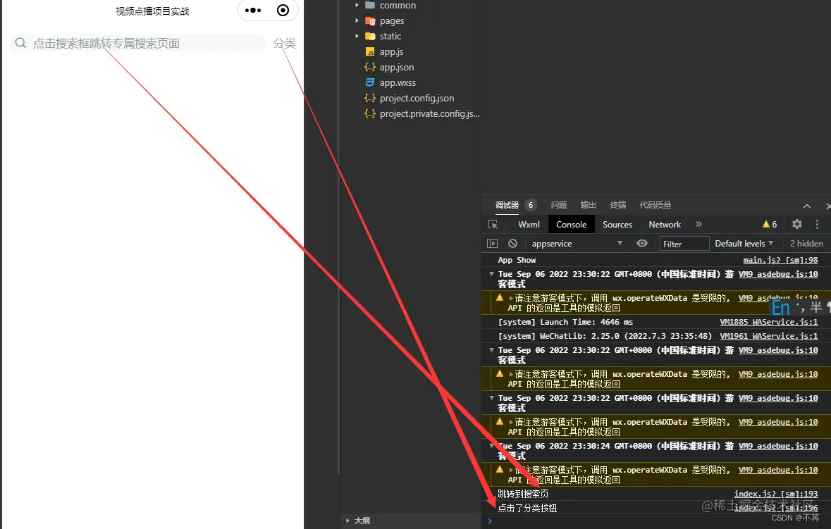Image resolution: width=831 pixels, height=529 pixels.
Task: Click the console prompt arrow input
Action: pos(490,521)
